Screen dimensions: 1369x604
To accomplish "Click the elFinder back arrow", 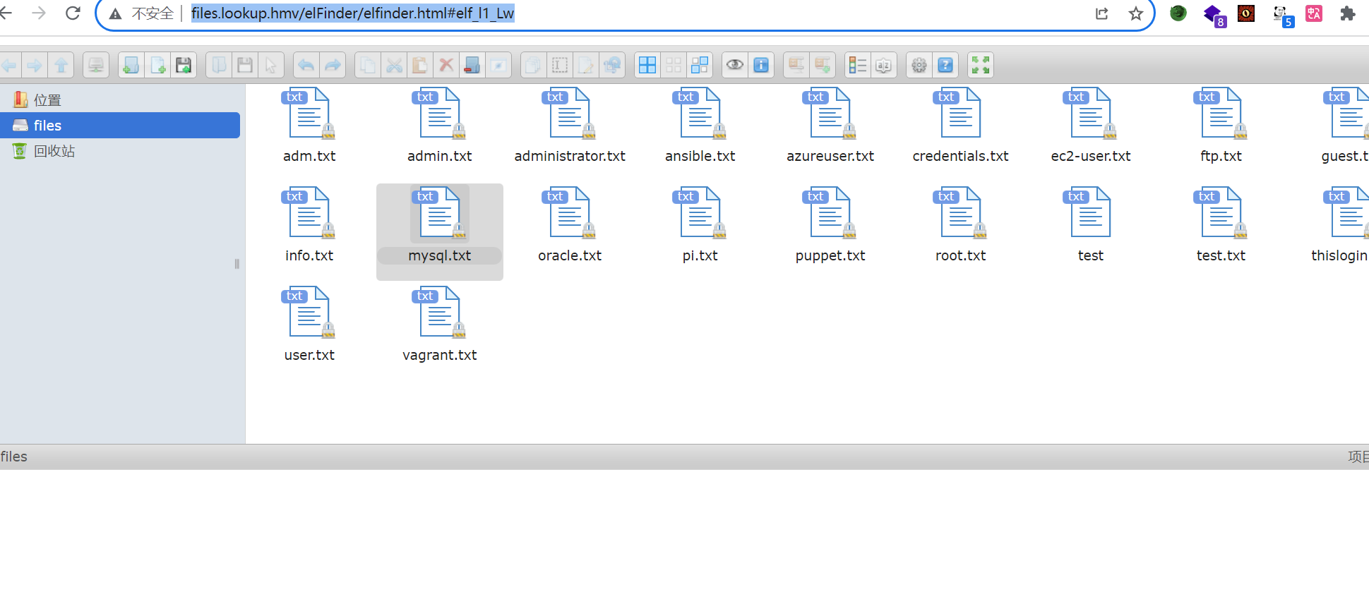I will (9, 66).
